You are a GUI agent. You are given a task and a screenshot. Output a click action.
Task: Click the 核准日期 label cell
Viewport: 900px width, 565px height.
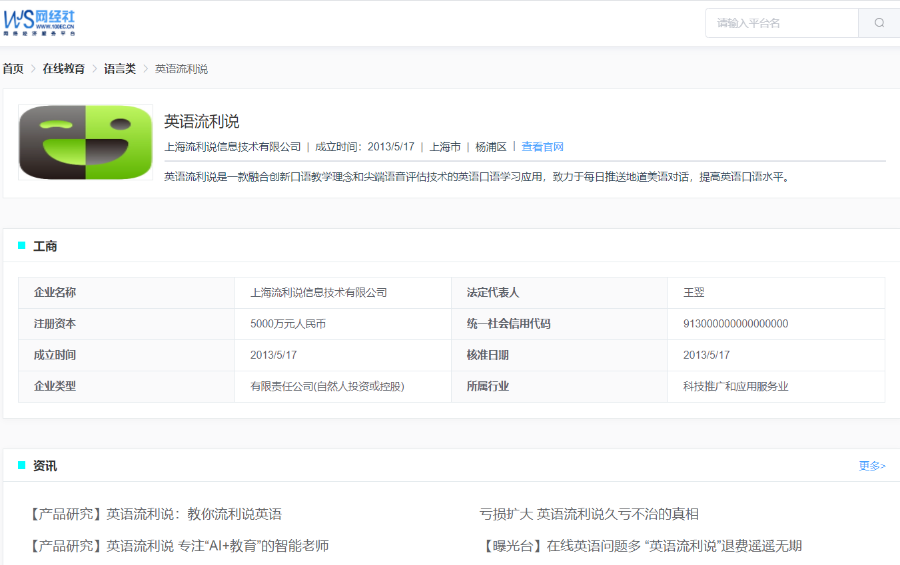point(560,355)
